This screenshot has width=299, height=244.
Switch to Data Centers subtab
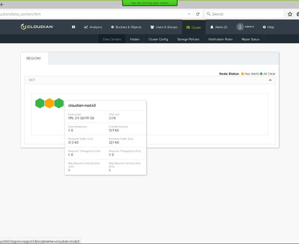point(112,39)
